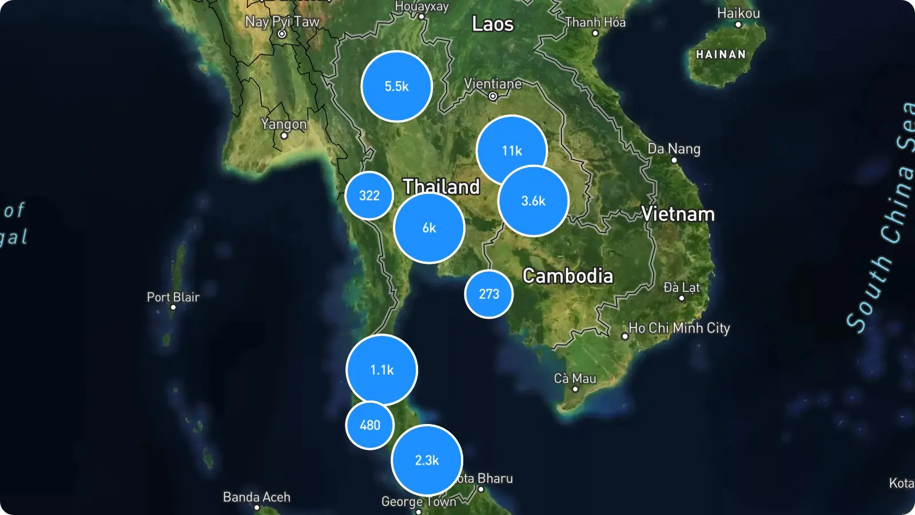Select the Nay Pyi Taw capital dot
The image size is (915, 515).
coord(282,34)
